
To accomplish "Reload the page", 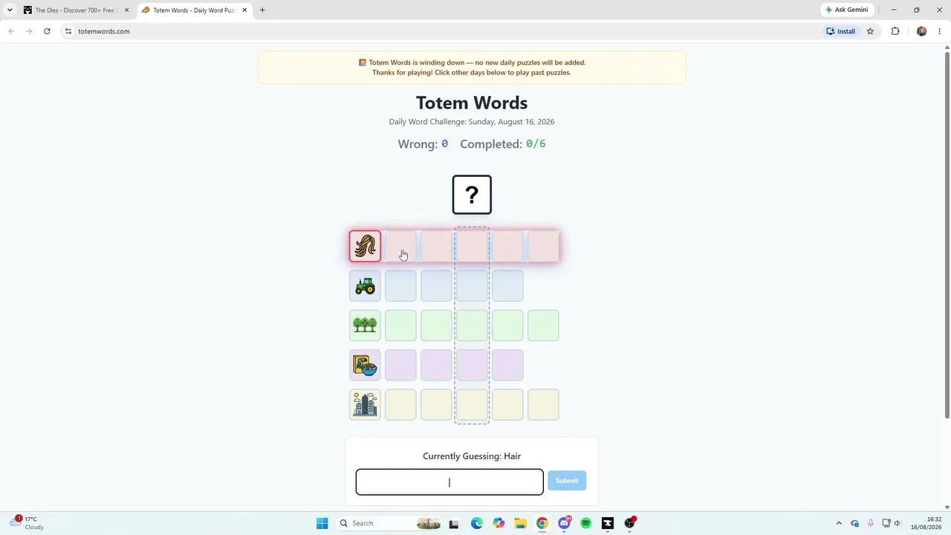I will 47,31.
